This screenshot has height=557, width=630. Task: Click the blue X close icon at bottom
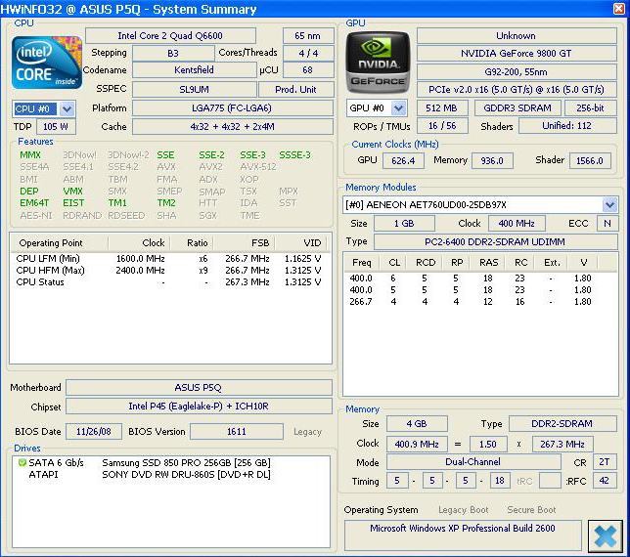[x=606, y=536]
